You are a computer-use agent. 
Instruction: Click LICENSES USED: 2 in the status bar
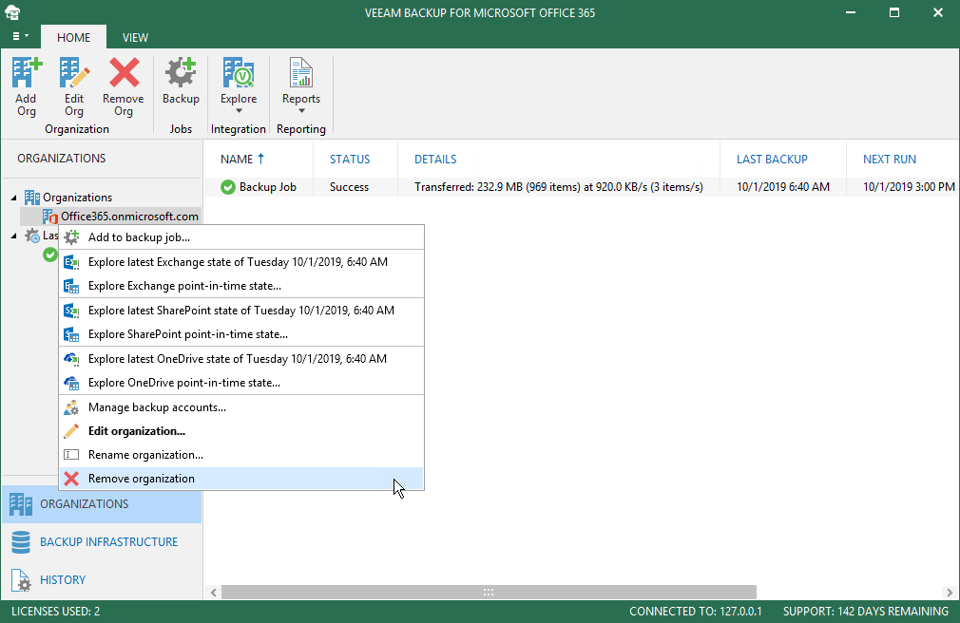56,612
